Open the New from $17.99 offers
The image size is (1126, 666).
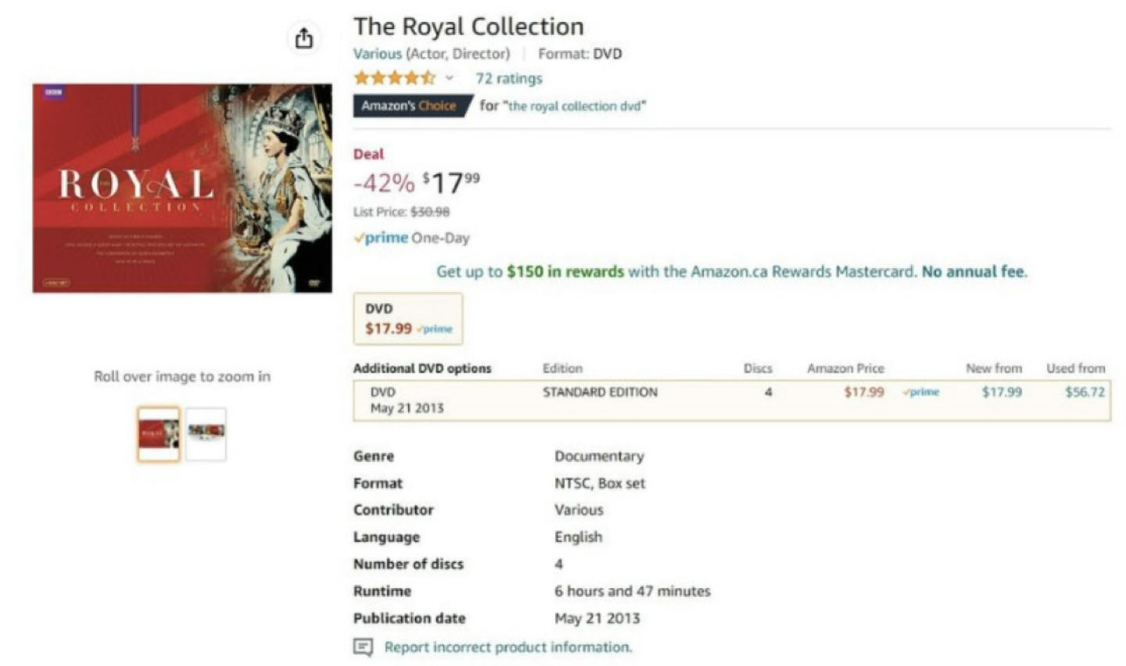1002,392
